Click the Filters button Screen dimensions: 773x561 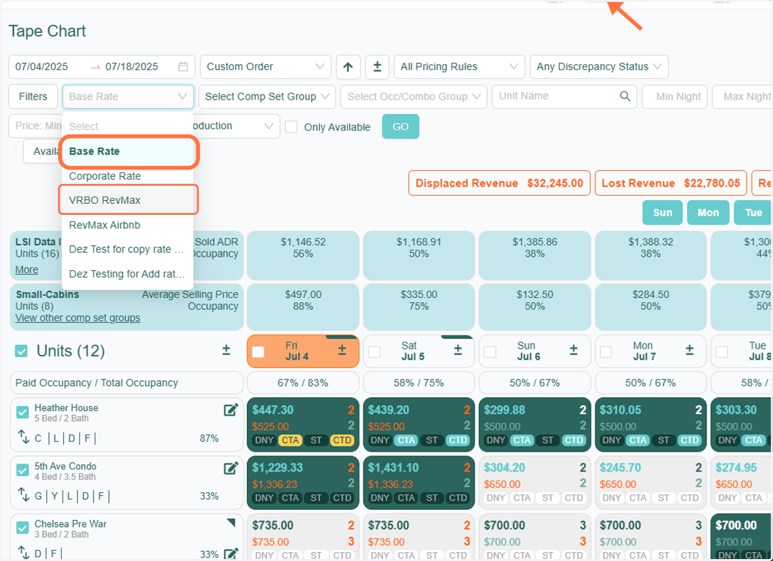tap(33, 97)
